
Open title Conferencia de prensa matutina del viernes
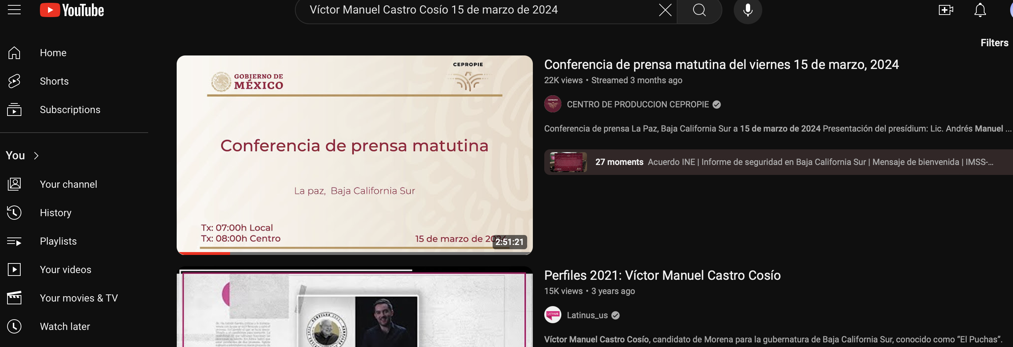721,64
